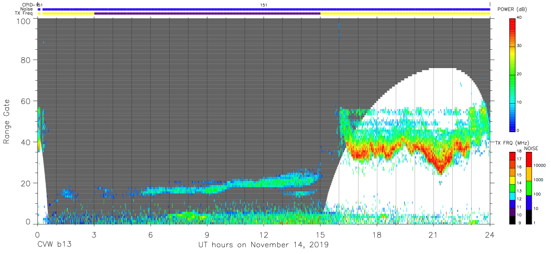Click the '80' tick on the Range Gate axis
Image resolution: width=551 pixels, height=254 pixels.
click(26, 60)
